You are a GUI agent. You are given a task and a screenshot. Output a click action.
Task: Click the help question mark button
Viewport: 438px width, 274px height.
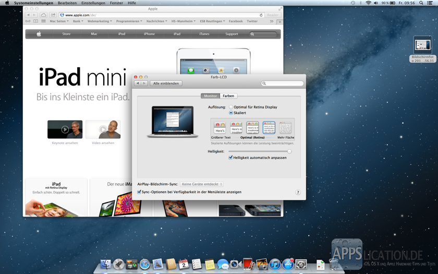click(298, 193)
